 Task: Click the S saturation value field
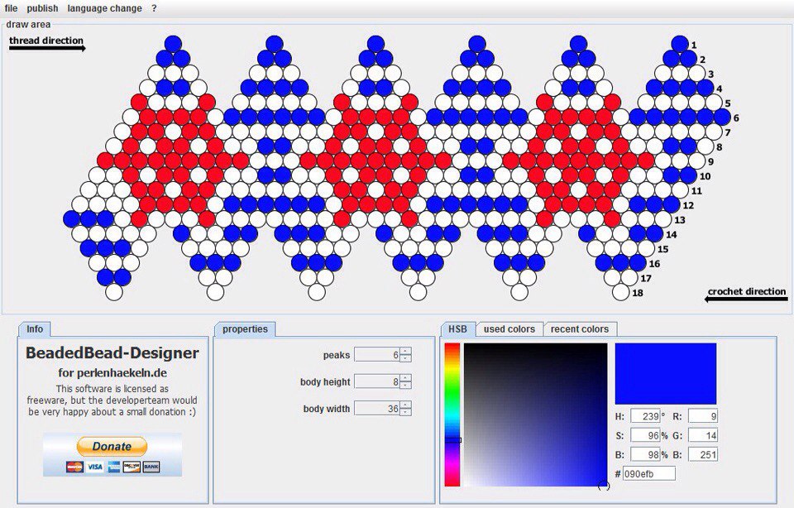(645, 435)
